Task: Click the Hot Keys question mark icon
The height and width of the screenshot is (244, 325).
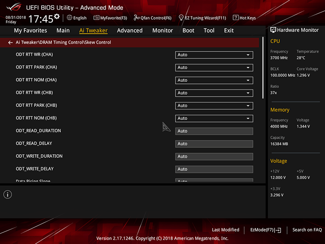Action: click(235, 18)
